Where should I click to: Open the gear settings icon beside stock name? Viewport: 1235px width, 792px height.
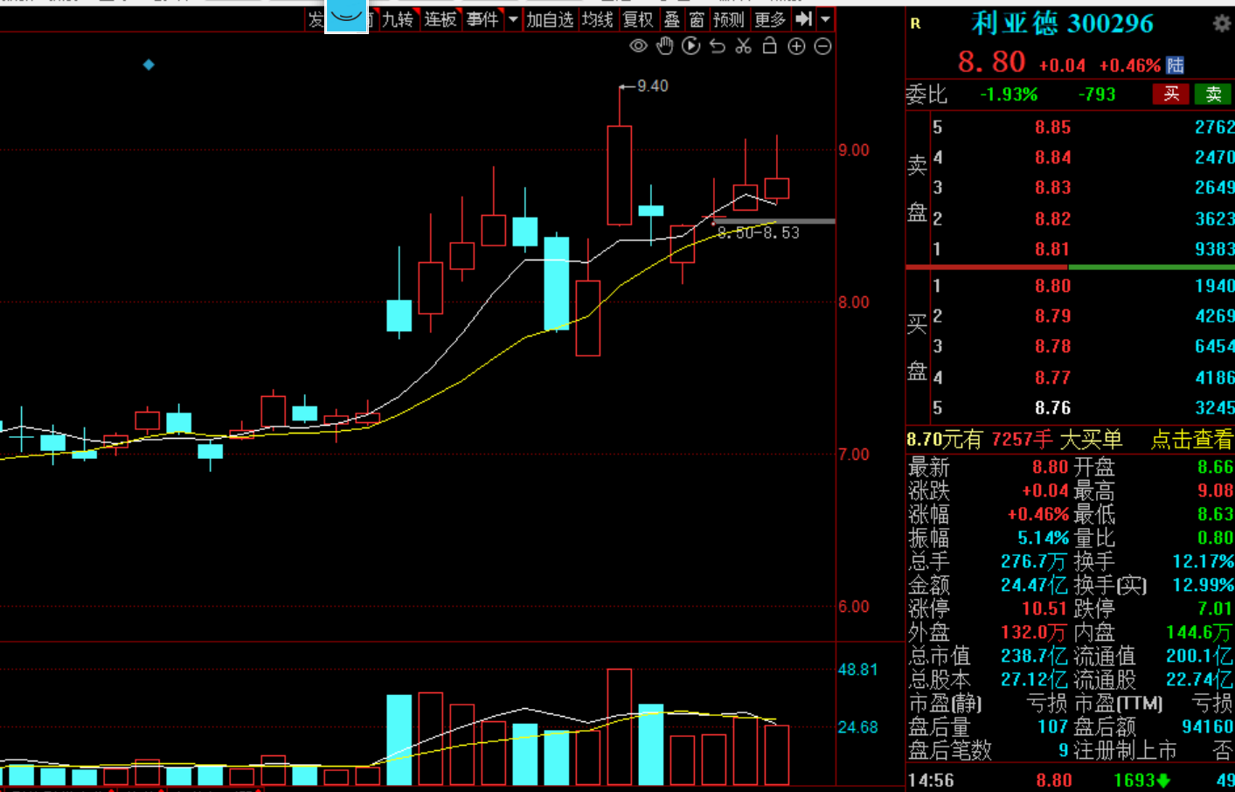point(1221,24)
